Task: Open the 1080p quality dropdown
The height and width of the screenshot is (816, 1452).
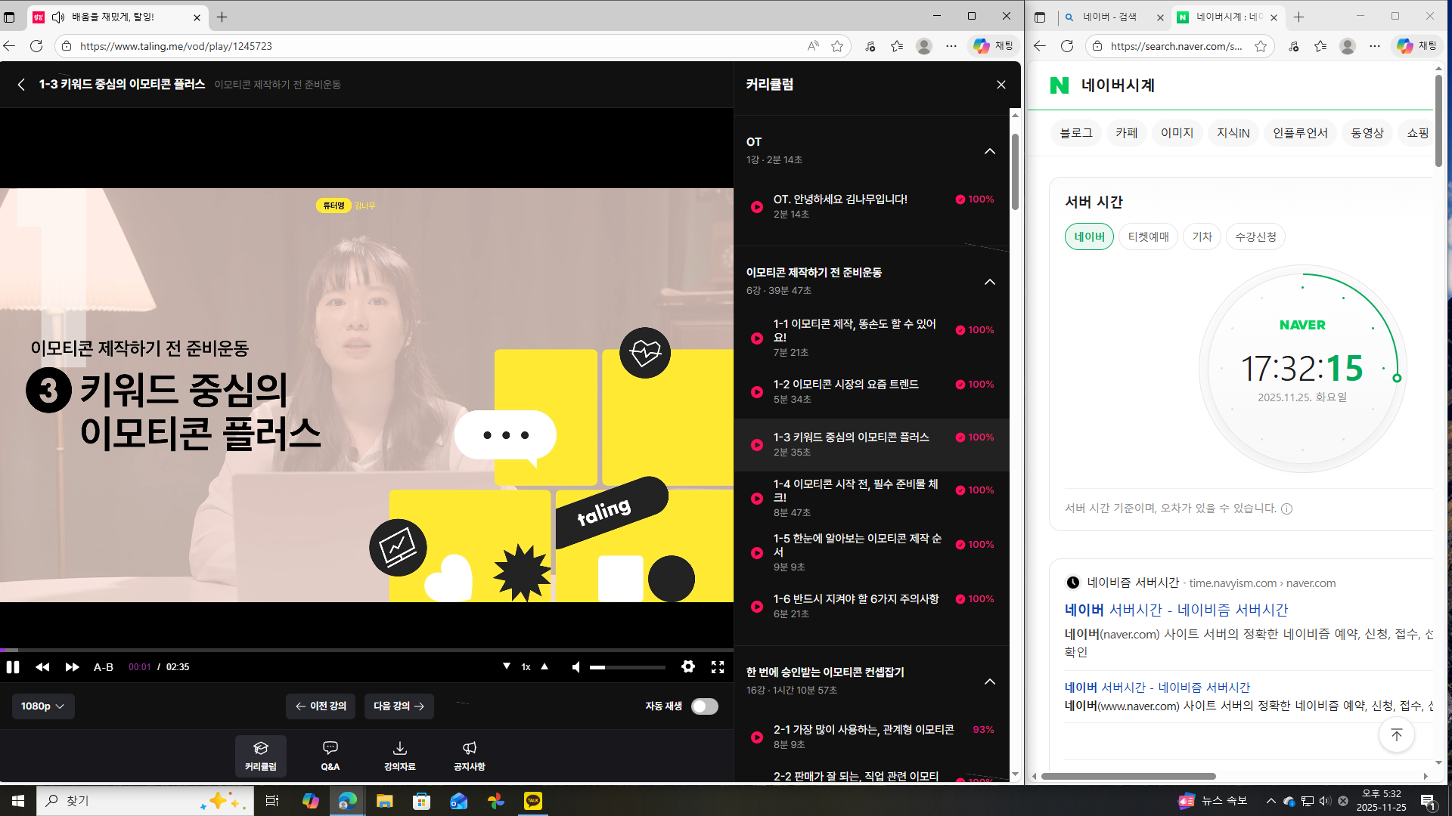Action: pos(43,706)
